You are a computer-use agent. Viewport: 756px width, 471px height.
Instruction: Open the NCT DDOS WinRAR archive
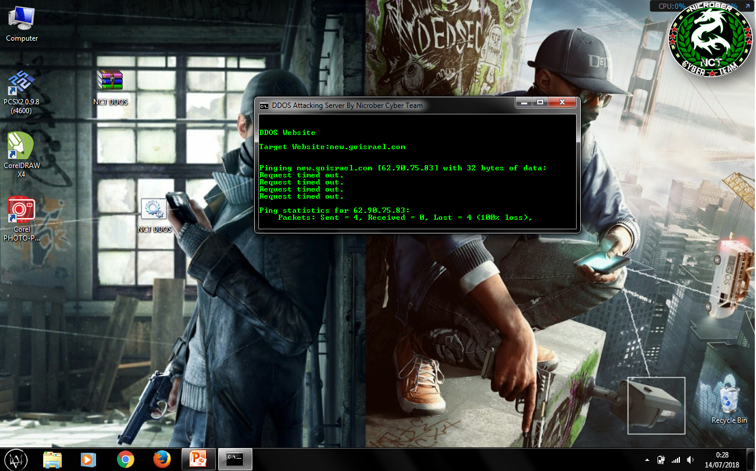click(x=110, y=80)
